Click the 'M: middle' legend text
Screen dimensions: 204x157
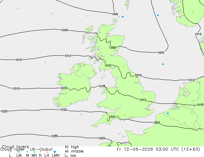coord(74,151)
